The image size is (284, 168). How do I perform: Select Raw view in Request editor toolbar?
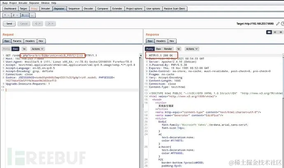pyautogui.click(x=15, y=49)
